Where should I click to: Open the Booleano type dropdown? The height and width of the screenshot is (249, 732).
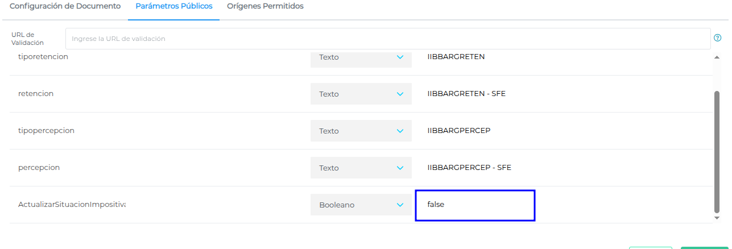tap(361, 205)
